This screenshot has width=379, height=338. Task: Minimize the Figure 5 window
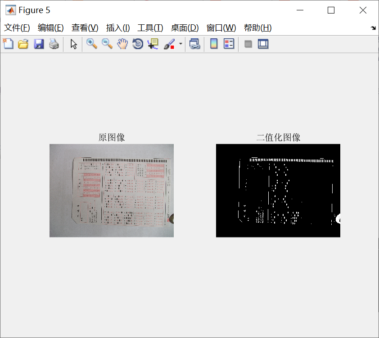point(300,10)
